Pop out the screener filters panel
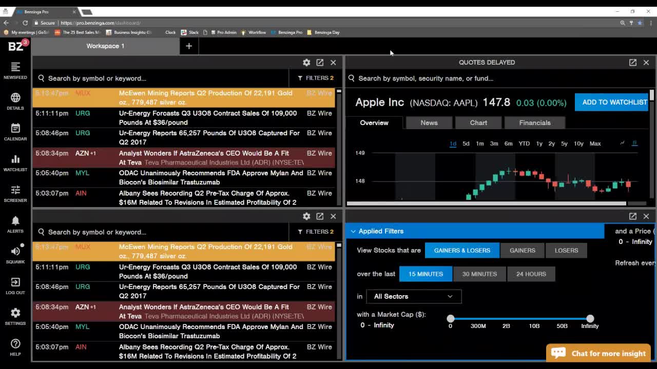 coord(633,216)
